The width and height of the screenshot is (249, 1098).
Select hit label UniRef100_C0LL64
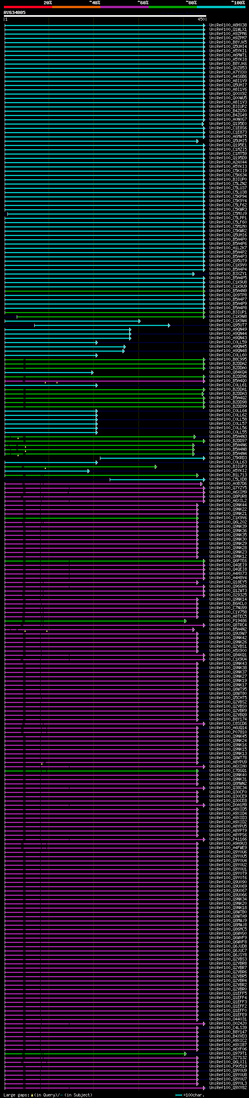[x=228, y=411]
